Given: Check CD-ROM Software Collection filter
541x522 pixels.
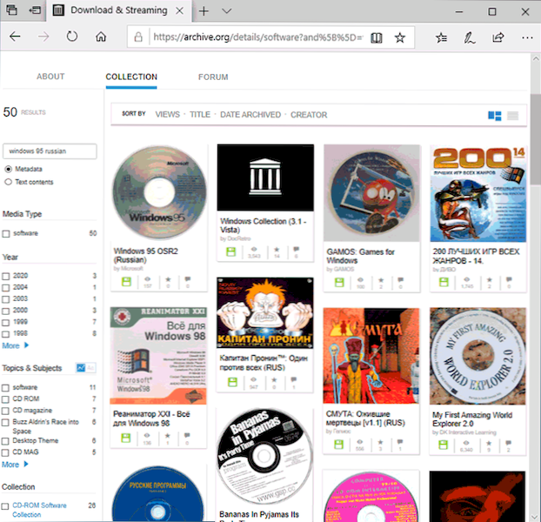Looking at the screenshot, I should coord(5,506).
